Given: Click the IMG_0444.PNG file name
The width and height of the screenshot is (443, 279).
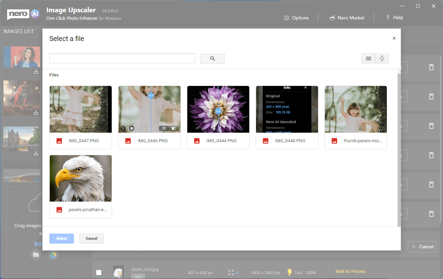Looking at the screenshot, I should (221, 141).
